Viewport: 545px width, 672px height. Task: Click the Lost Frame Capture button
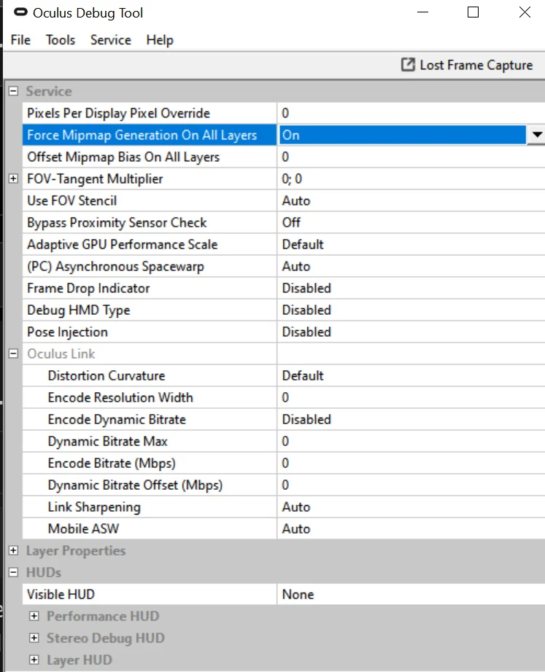click(468, 65)
